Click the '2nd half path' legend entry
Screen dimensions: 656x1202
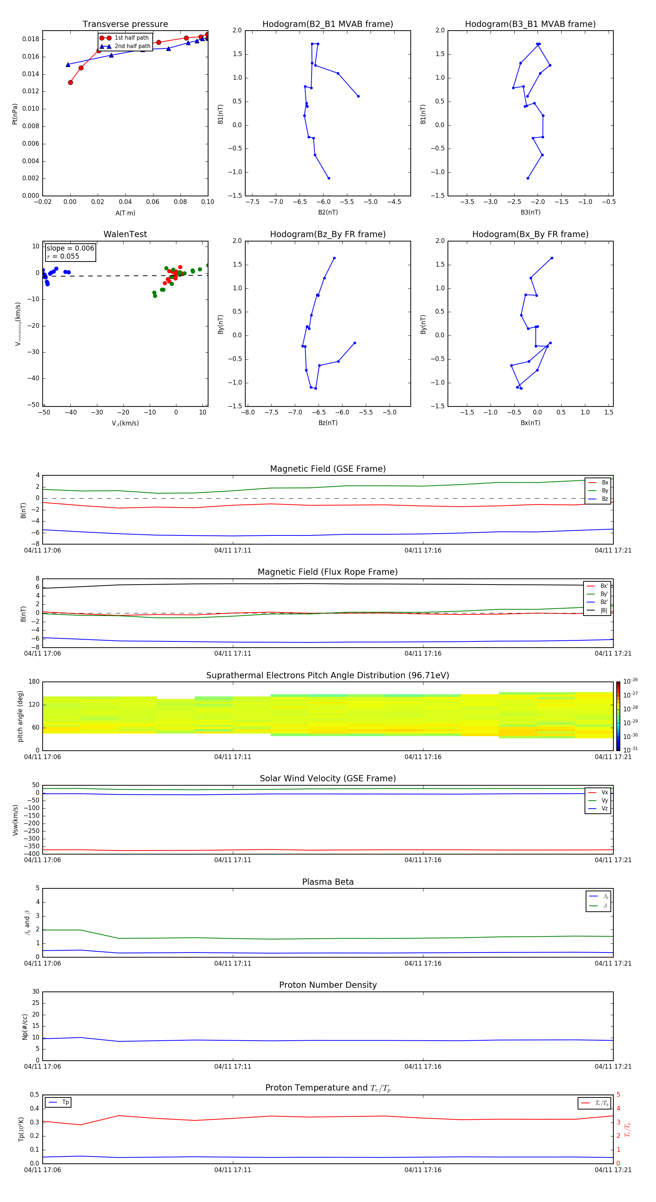tap(125, 46)
